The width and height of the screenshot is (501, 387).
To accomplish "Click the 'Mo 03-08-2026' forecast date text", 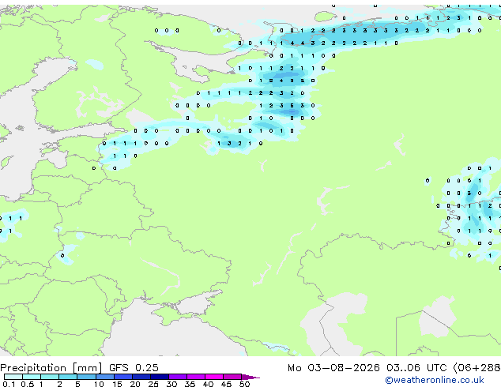I will (x=333, y=368).
